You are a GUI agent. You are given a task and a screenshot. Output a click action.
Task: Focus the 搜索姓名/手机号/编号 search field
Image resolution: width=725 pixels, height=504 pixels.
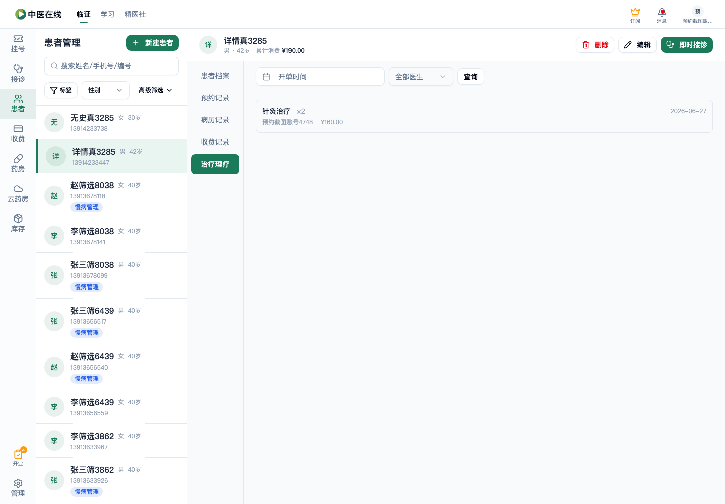pyautogui.click(x=112, y=66)
